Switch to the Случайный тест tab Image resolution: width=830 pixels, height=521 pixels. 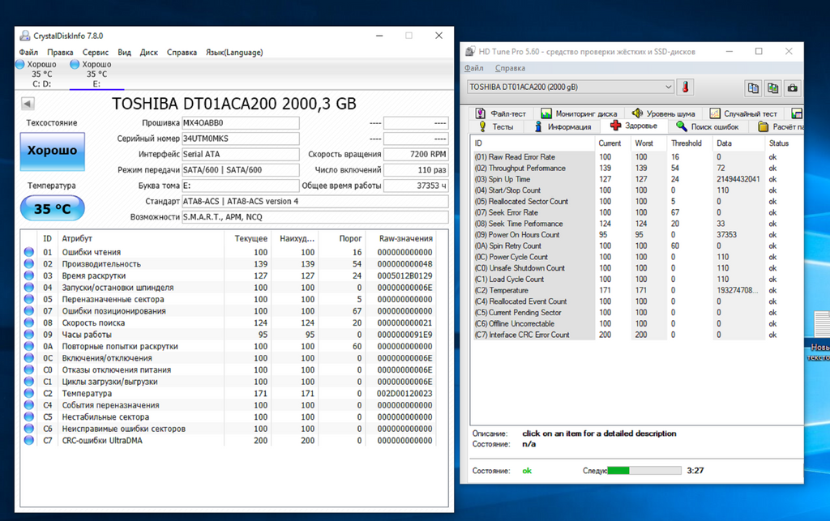pos(744,113)
